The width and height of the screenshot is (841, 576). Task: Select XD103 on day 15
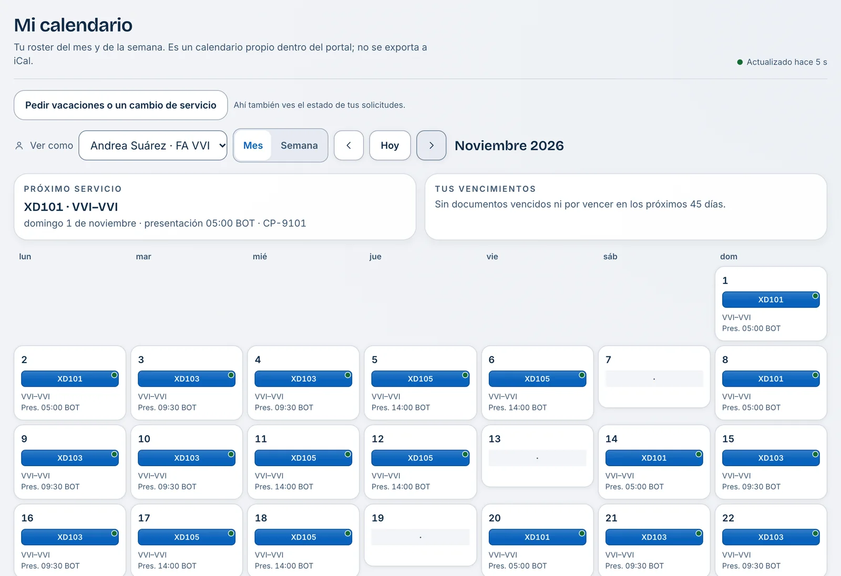coord(771,458)
